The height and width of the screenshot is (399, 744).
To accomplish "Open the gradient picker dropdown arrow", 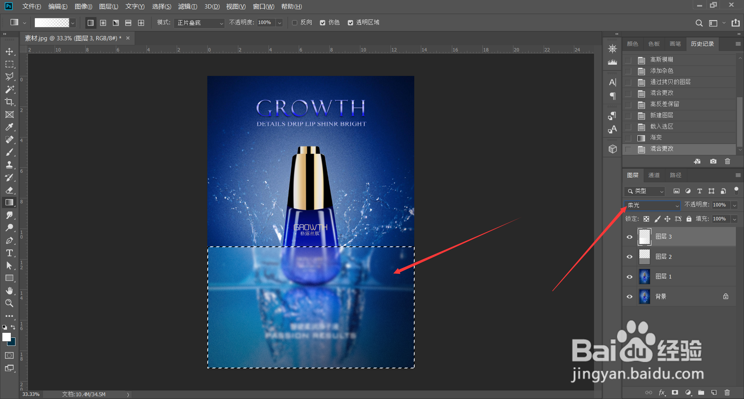I will pos(72,23).
